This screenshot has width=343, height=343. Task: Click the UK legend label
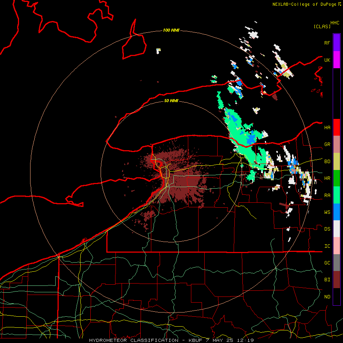(327, 60)
